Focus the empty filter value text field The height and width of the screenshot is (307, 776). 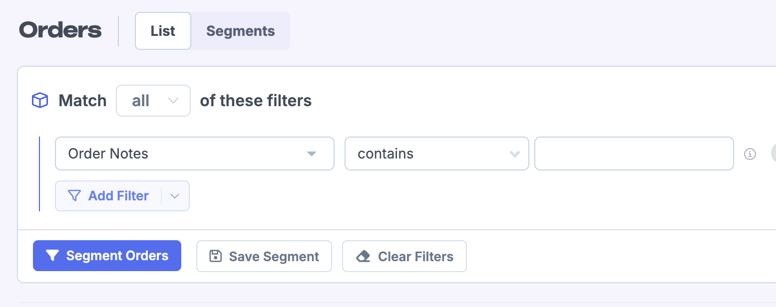pyautogui.click(x=634, y=153)
